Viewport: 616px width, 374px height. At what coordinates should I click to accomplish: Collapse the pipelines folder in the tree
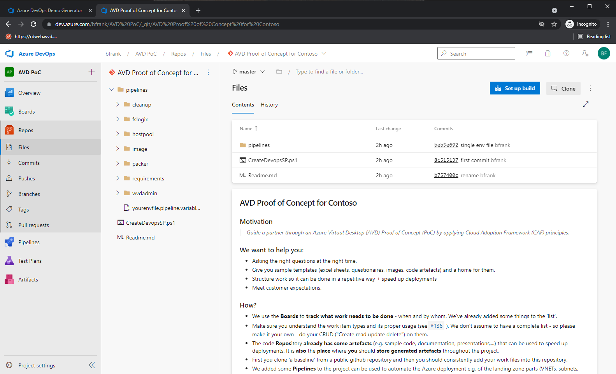[111, 89]
